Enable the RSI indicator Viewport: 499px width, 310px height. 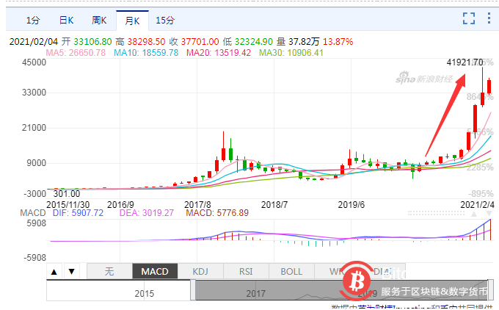click(x=246, y=271)
